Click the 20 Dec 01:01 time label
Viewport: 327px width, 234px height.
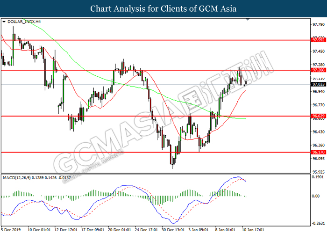(x=120, y=230)
